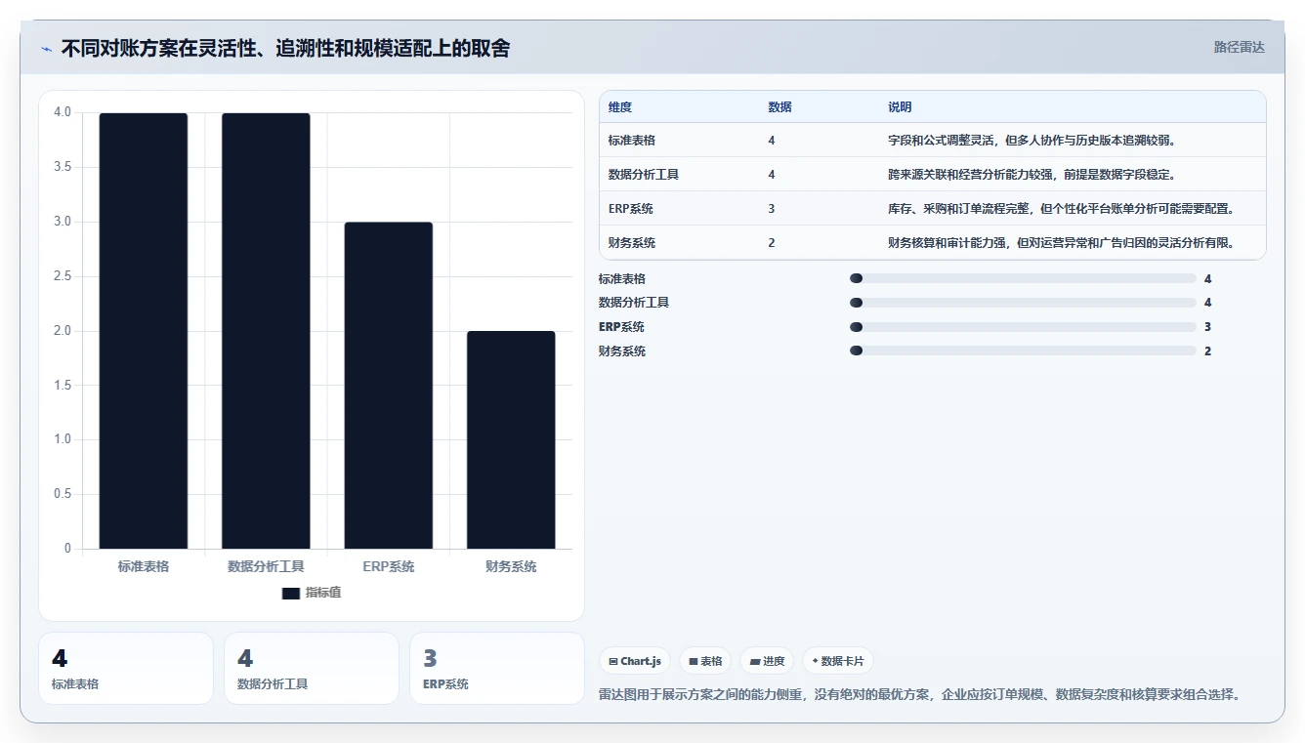Click the 数据分析工具 progress bar
The height and width of the screenshot is (743, 1305).
tap(1023, 303)
